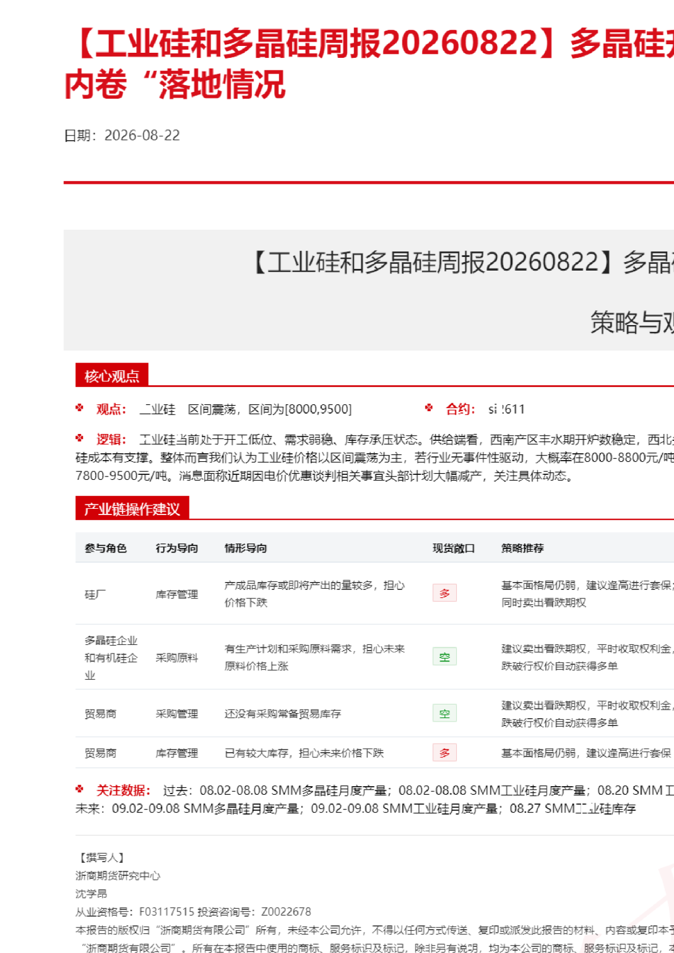Click the large red report title
This screenshot has width=674, height=953.
pyautogui.click(x=369, y=64)
